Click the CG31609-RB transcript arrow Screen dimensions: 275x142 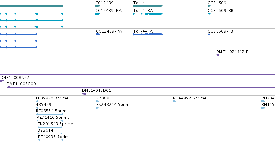click(x=209, y=14)
